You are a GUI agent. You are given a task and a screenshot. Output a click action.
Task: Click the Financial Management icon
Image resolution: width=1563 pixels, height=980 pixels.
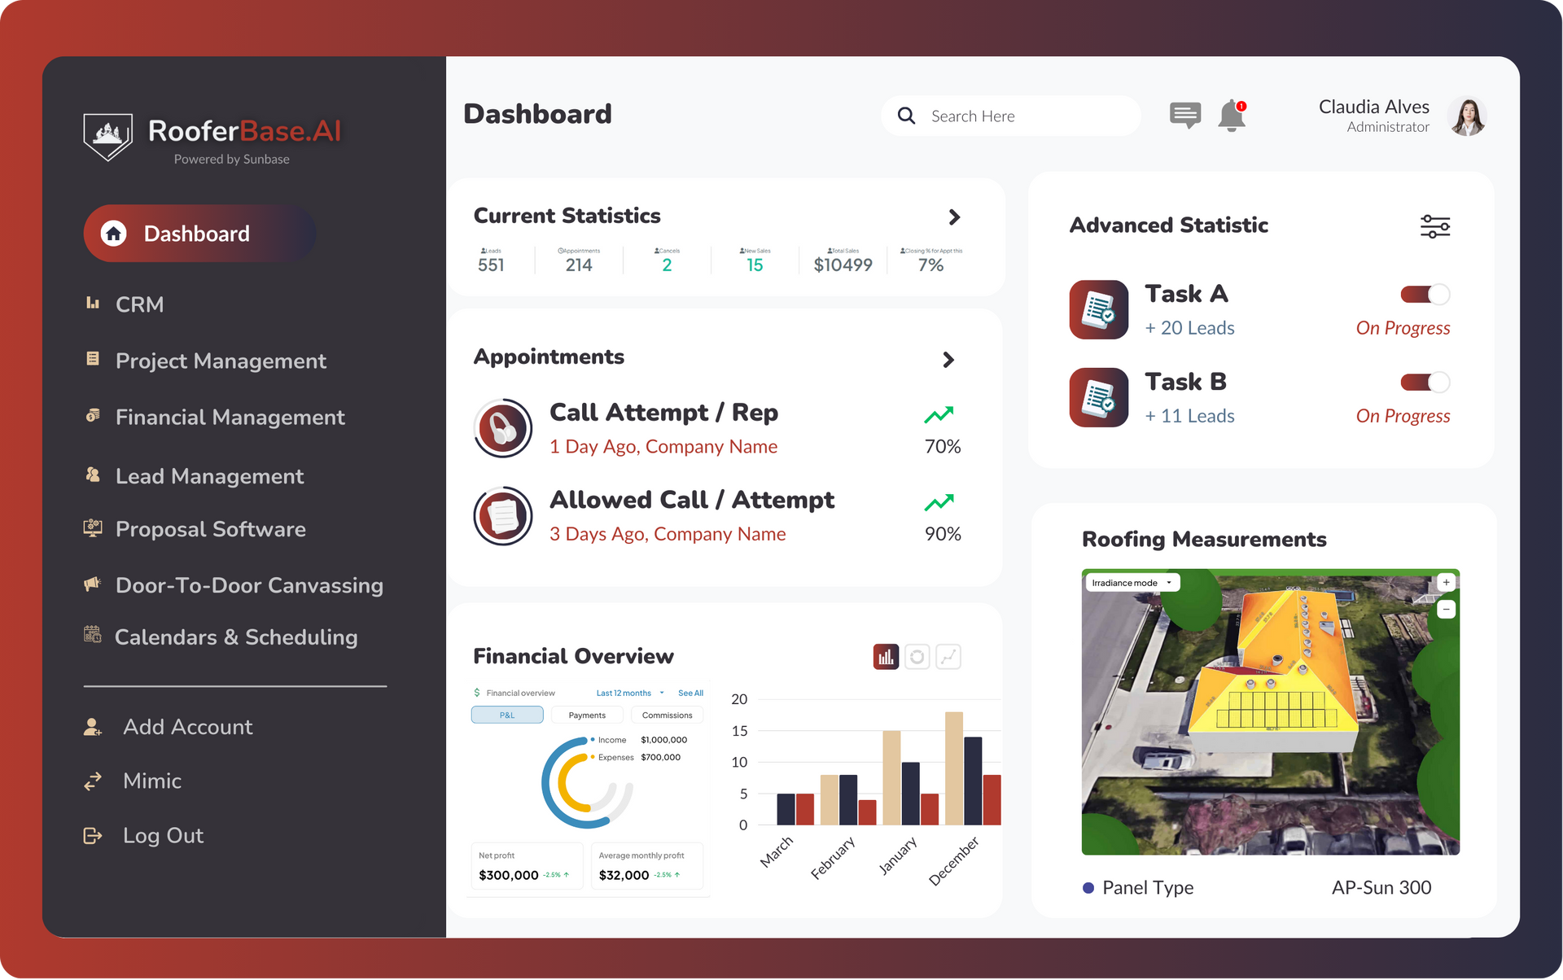[x=90, y=418]
